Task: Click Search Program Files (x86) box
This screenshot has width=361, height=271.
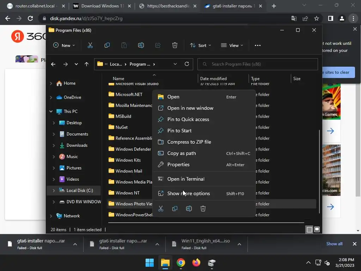Action: [257, 64]
